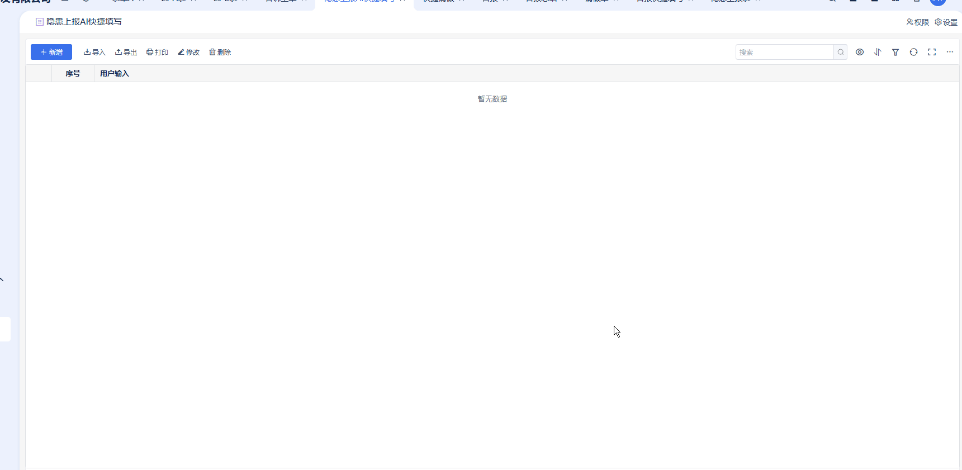Print the table with 打印

coord(157,52)
